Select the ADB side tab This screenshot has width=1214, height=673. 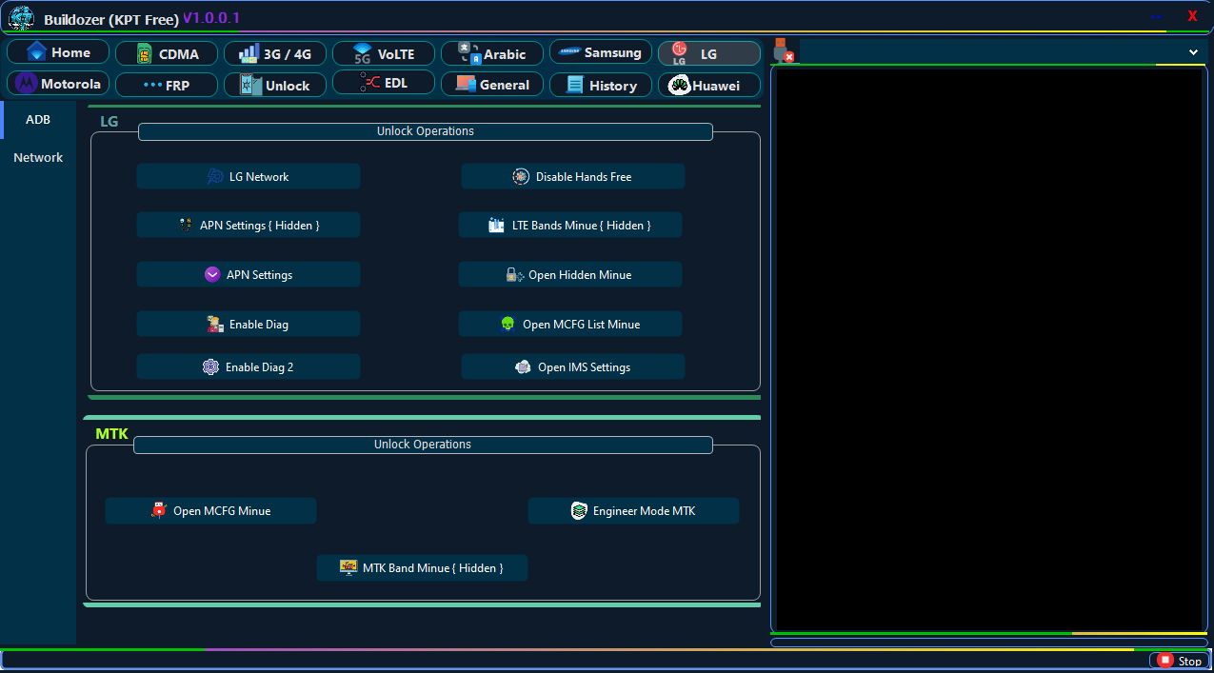pos(38,120)
